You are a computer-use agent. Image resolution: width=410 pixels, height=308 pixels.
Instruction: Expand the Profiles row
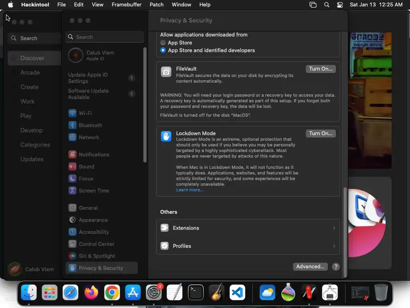point(248,246)
